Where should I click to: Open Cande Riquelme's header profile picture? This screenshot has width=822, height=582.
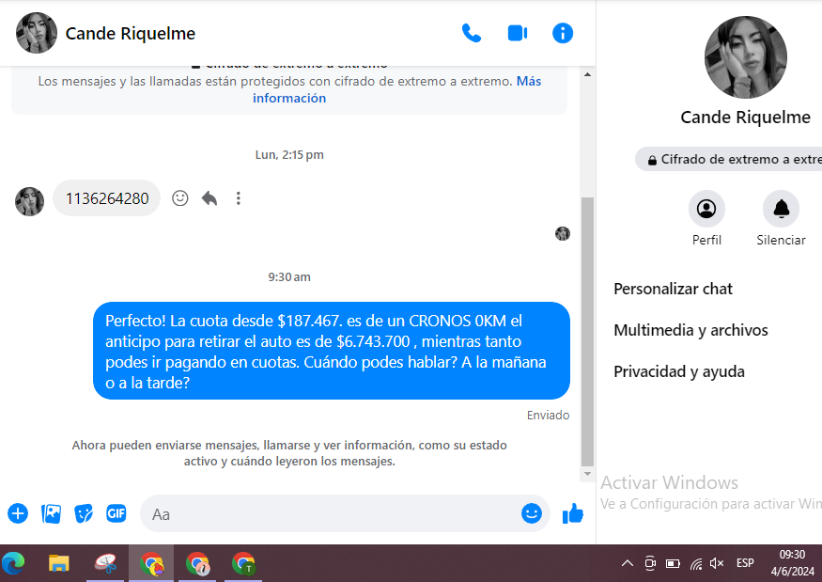(x=37, y=33)
